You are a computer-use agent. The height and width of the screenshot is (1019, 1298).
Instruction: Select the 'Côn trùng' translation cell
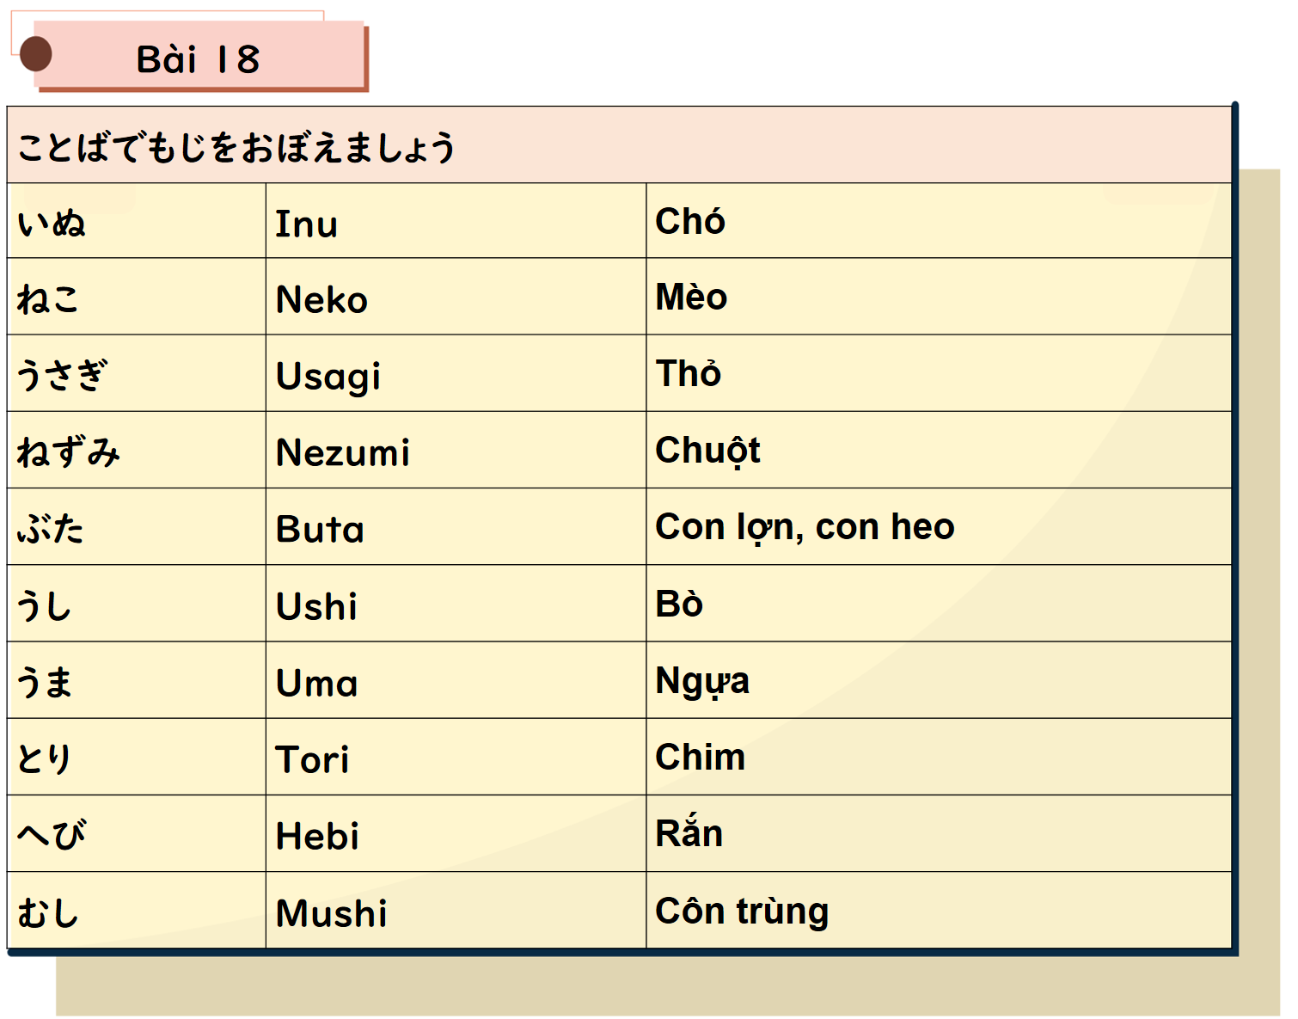click(x=939, y=910)
